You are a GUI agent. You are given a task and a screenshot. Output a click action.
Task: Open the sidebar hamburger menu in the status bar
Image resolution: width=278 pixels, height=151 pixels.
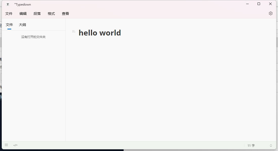click(x=6, y=145)
